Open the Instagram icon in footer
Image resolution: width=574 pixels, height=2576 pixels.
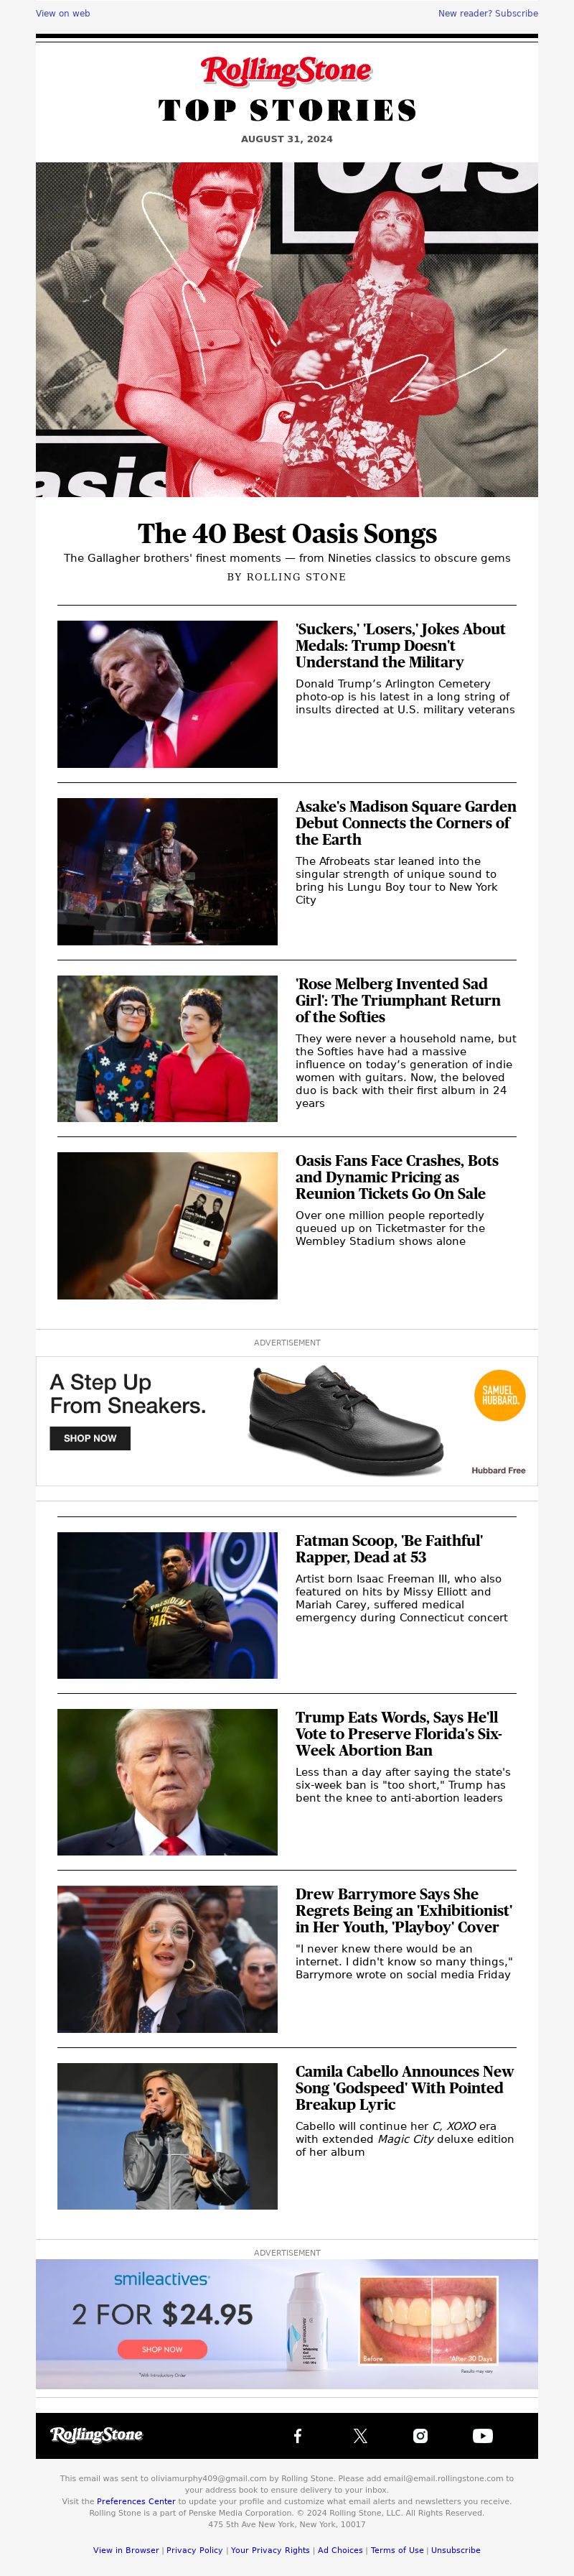click(x=420, y=2435)
